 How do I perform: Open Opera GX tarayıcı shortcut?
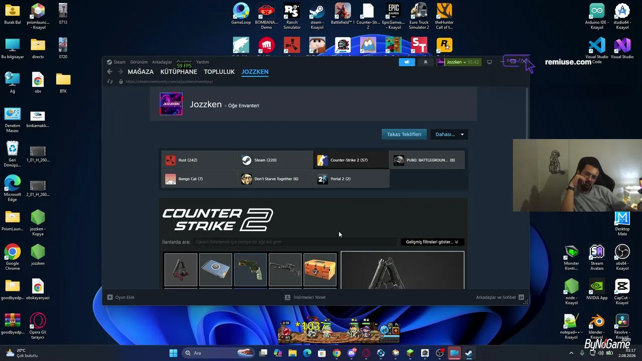38,326
